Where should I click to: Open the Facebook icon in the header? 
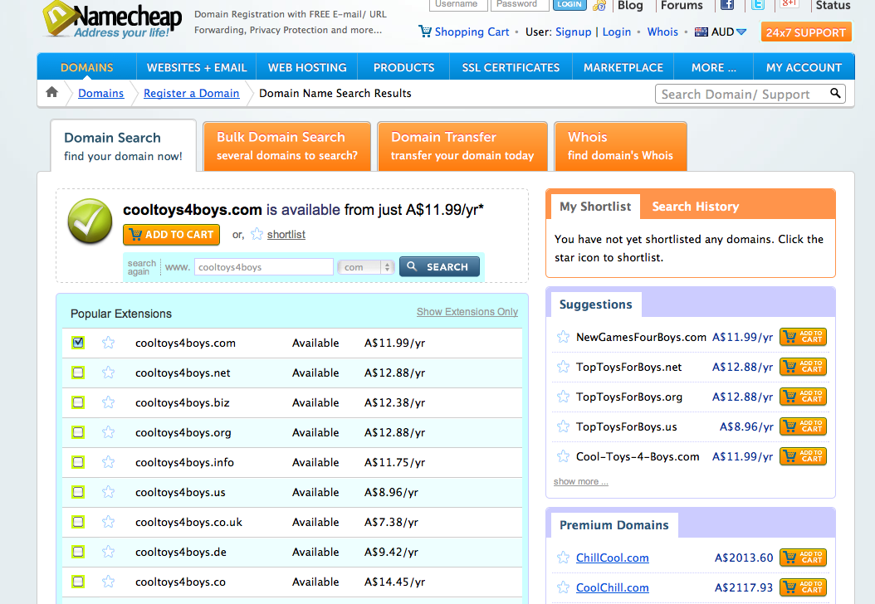(726, 6)
